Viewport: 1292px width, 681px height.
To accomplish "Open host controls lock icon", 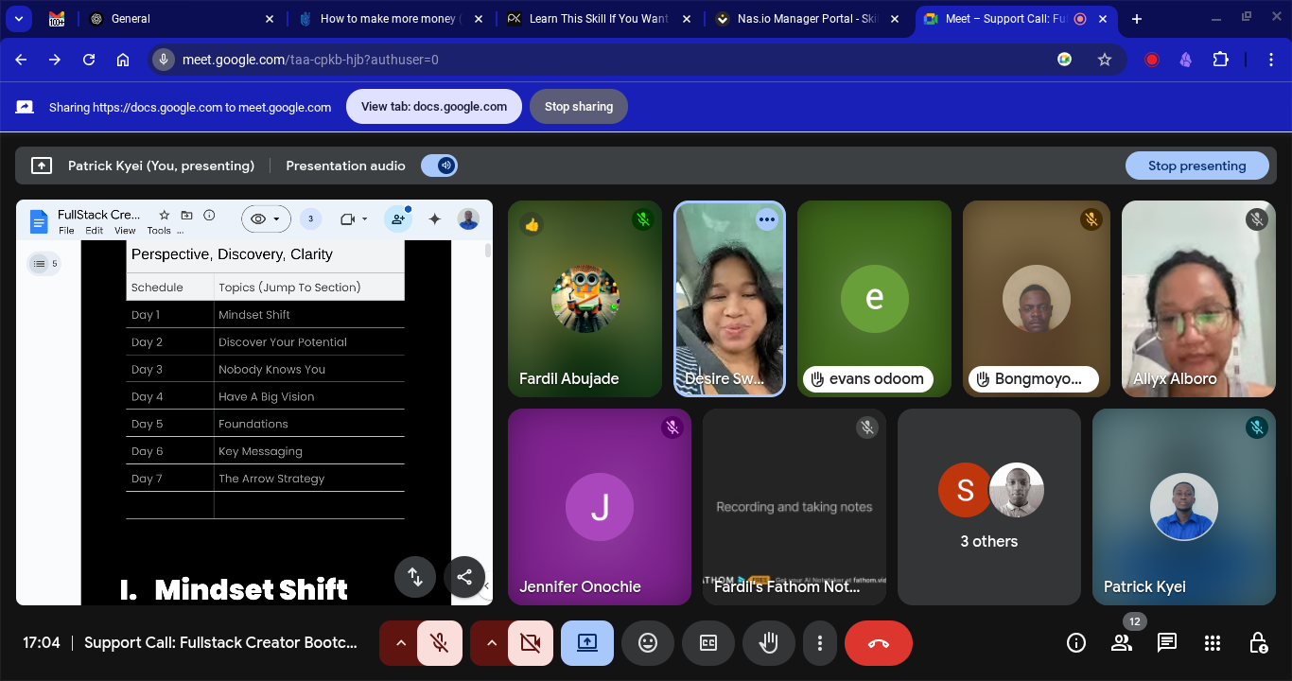I will (1258, 643).
